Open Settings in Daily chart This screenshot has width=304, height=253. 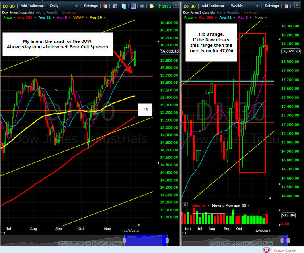(91, 6)
